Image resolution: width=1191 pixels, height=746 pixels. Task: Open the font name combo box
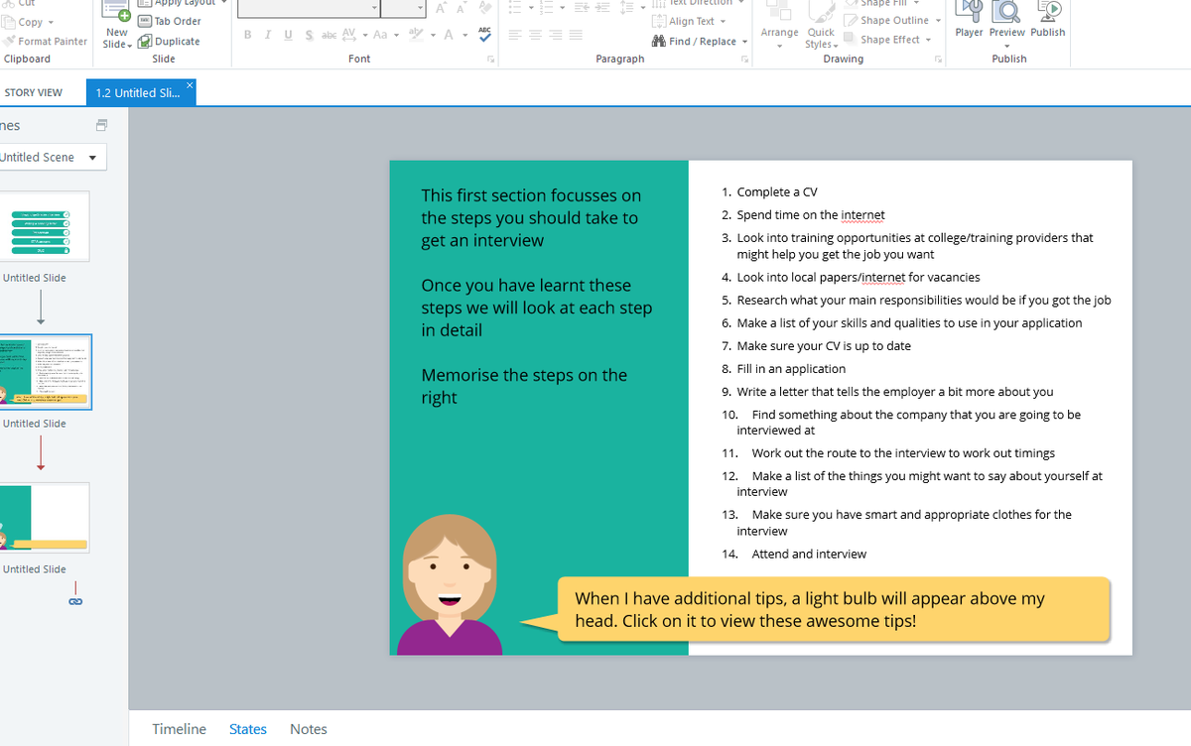tap(309, 8)
